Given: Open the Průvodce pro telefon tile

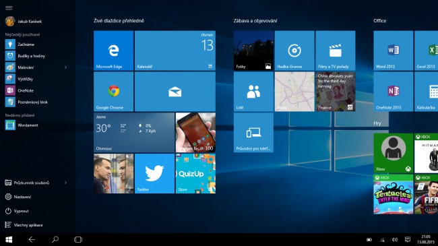Looking at the screenshot, I should tap(253, 133).
